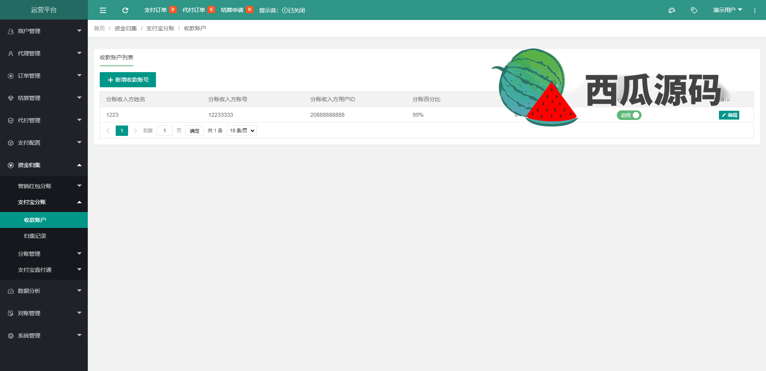The height and width of the screenshot is (371, 766).
Task: Open the 归集记录 sidebar item
Action: coord(44,236)
